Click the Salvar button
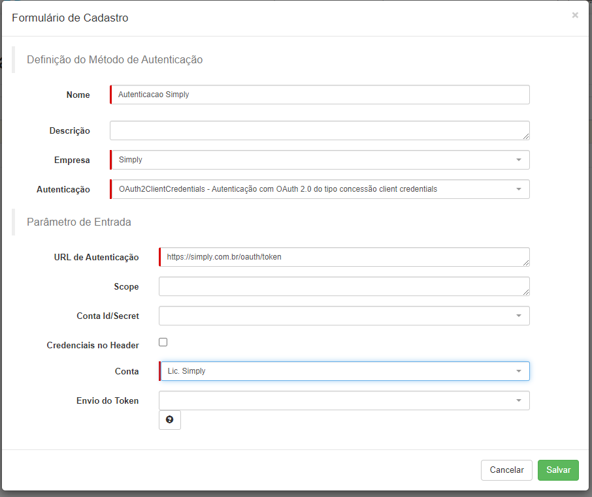592x497 pixels. coord(558,470)
